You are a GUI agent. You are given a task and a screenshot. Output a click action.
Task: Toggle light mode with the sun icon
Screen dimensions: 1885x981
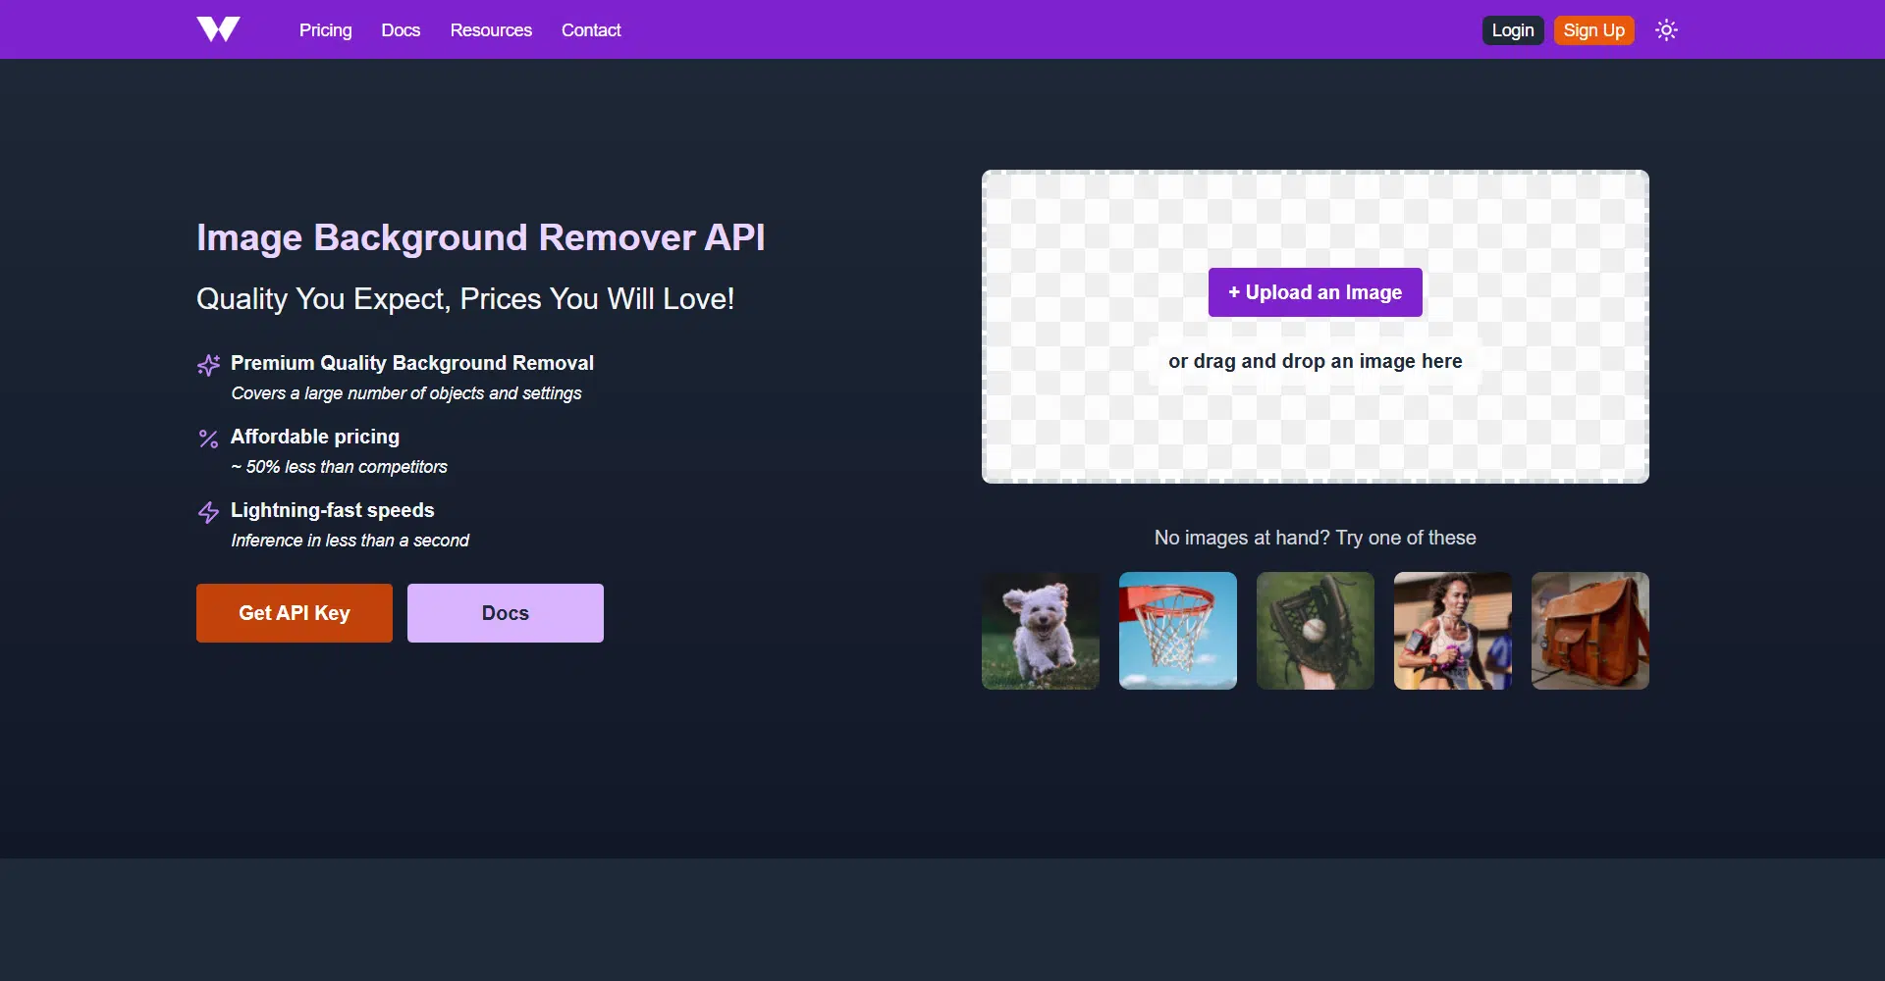pyautogui.click(x=1666, y=30)
